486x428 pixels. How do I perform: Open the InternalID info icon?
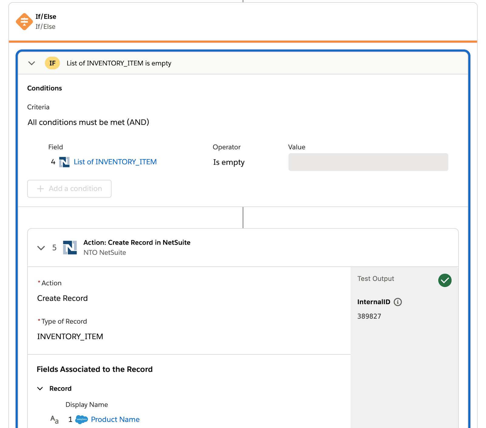click(398, 302)
